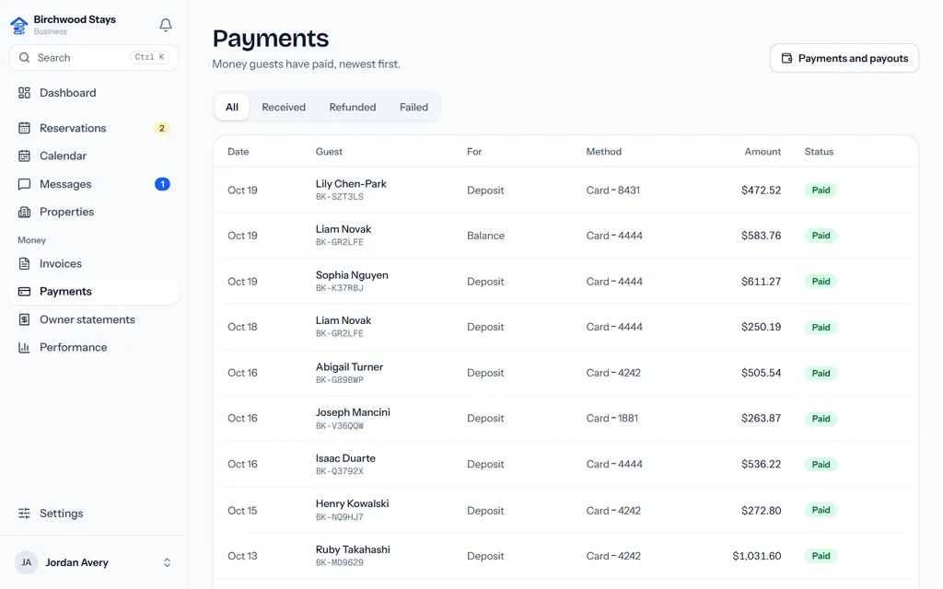Click guest name Henry Kowalski
The height and width of the screenshot is (589, 943).
(x=353, y=503)
